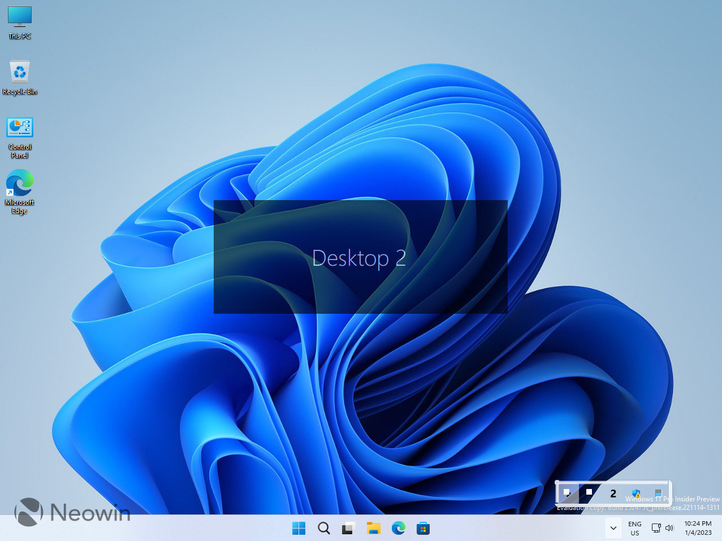Click the highlighted first tray overflow icon
The width and height of the screenshot is (722, 541).
[x=567, y=493]
